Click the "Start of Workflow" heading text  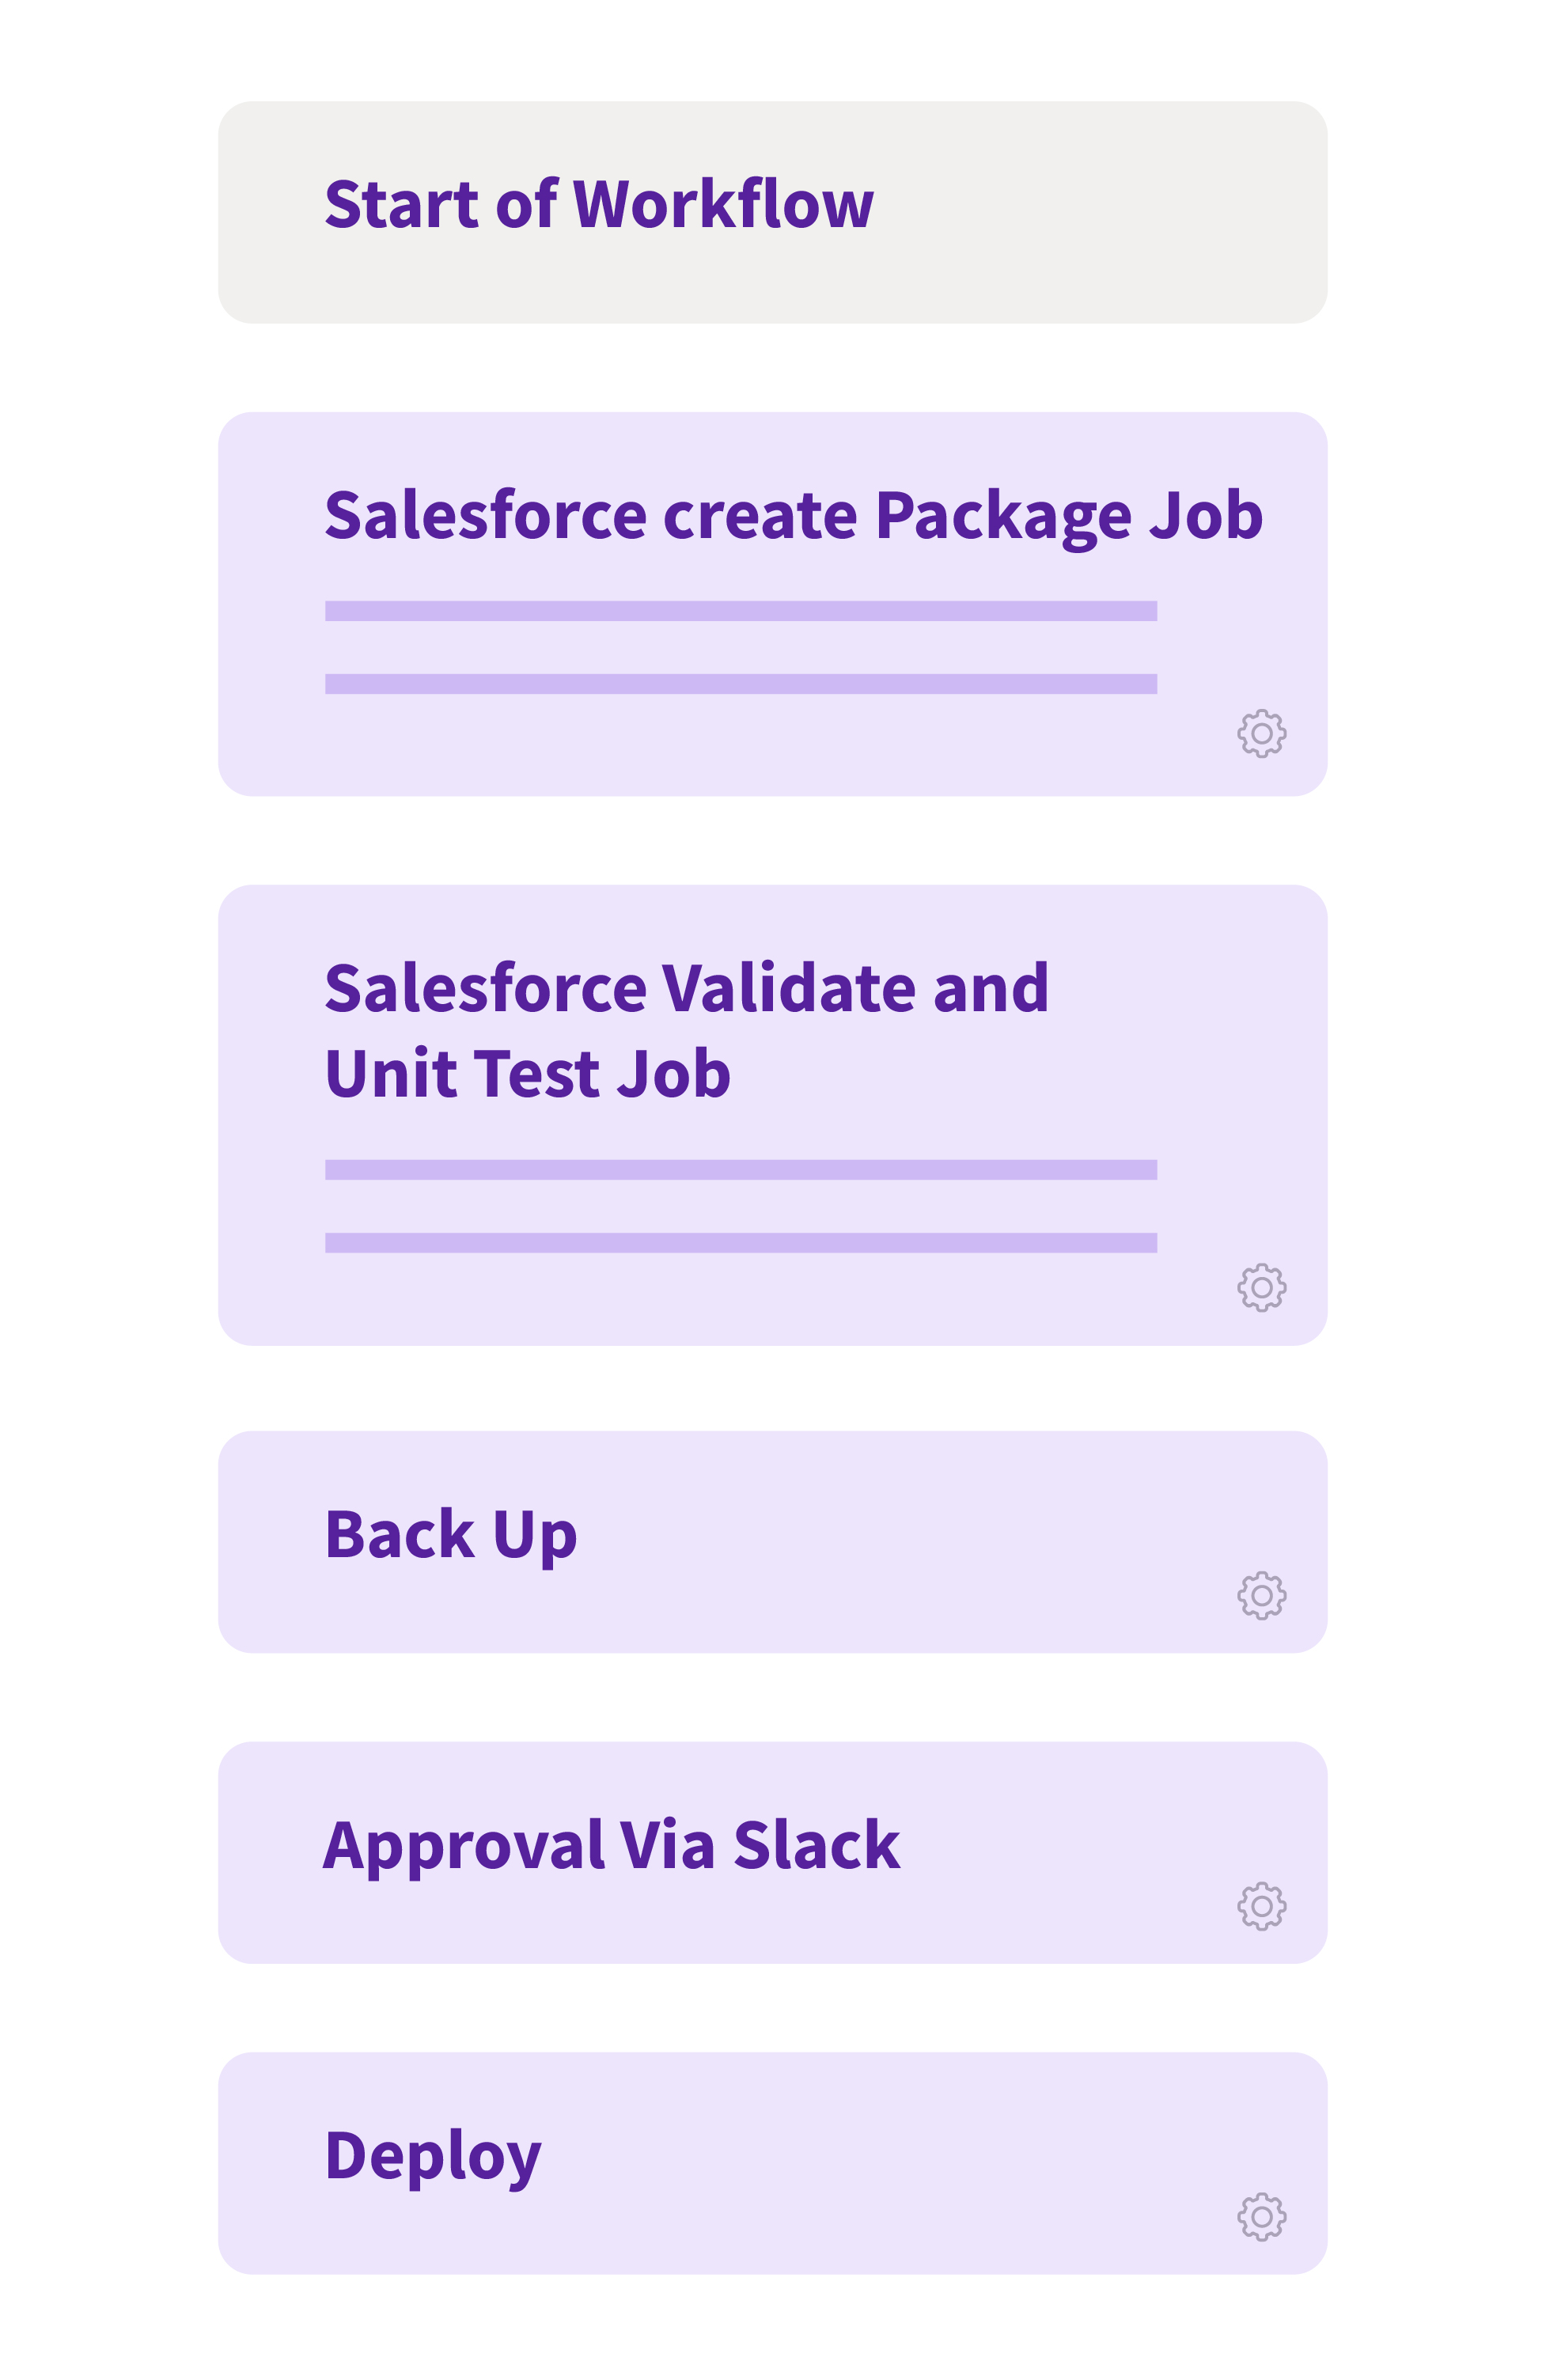[598, 204]
